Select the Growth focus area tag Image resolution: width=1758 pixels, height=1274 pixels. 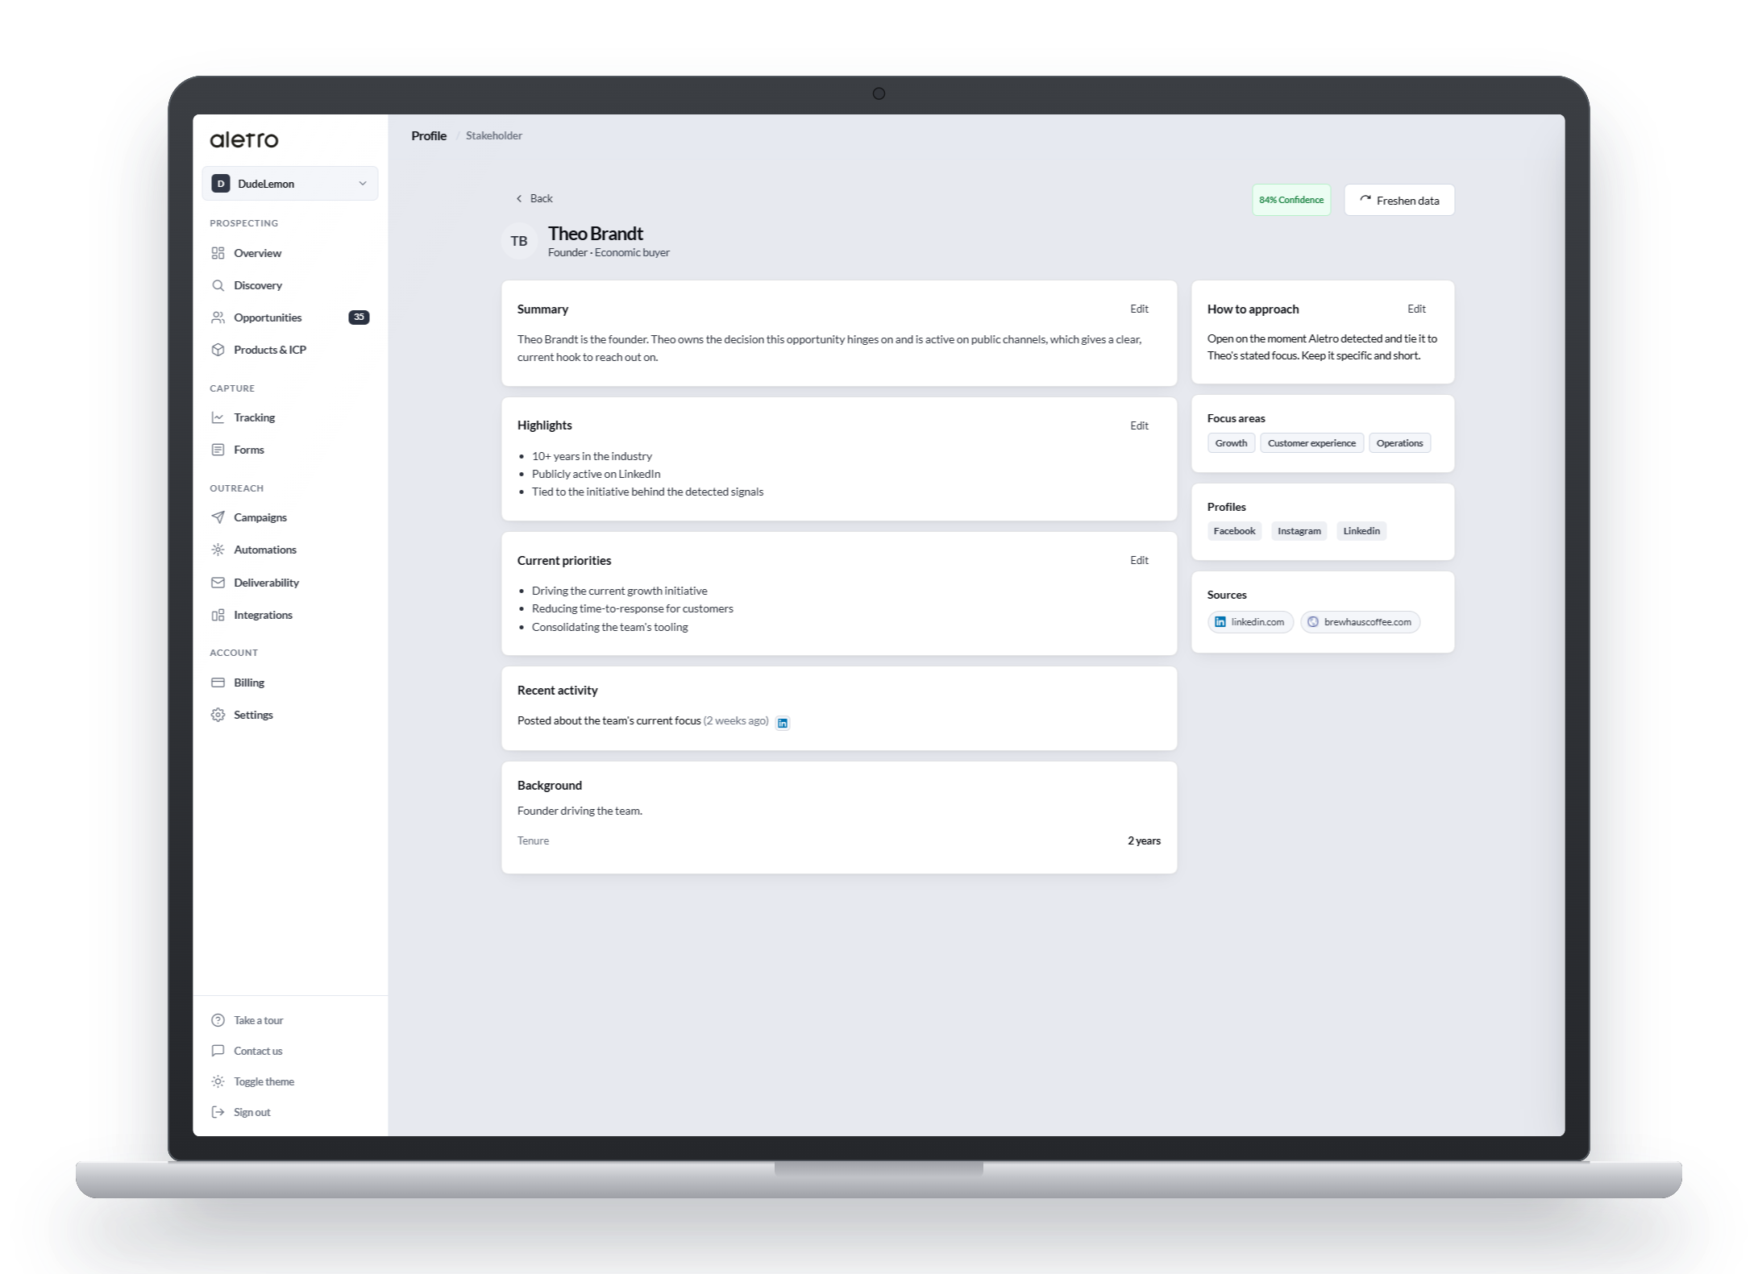click(x=1231, y=443)
